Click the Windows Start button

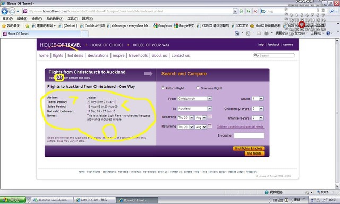point(13,200)
